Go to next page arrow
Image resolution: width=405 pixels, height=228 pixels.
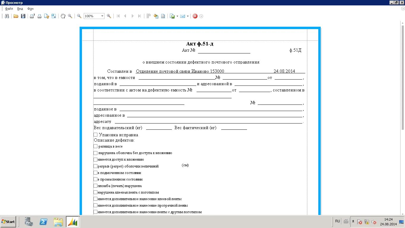[132, 16]
